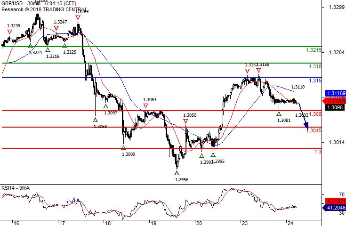The height and width of the screenshot is (226, 346).
Task: Click the blue 1.31169 price tag
Action: point(335,93)
